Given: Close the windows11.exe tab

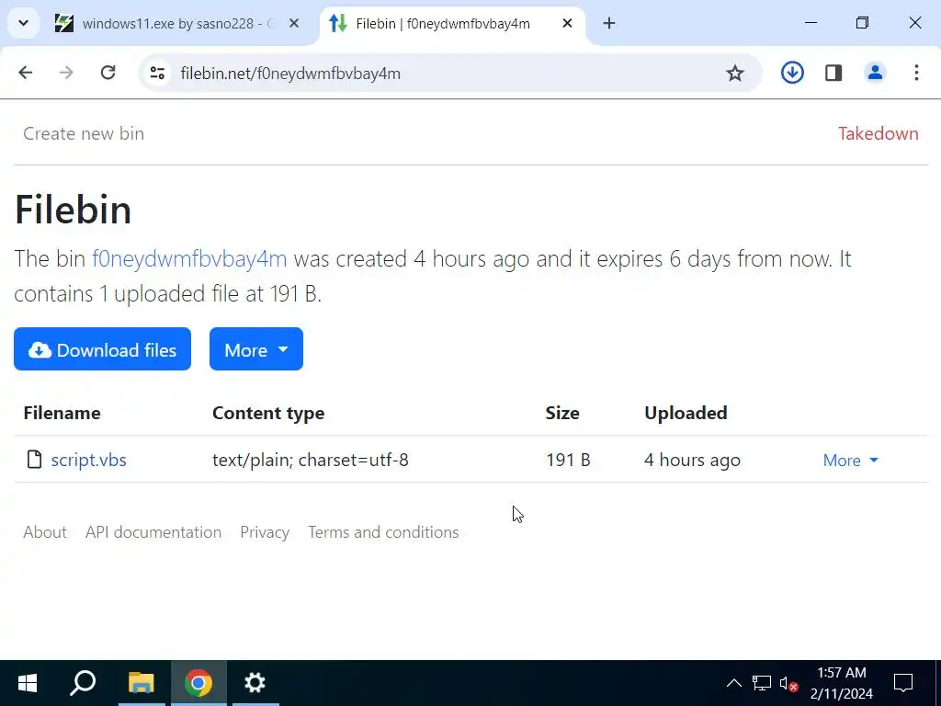Looking at the screenshot, I should (x=294, y=23).
